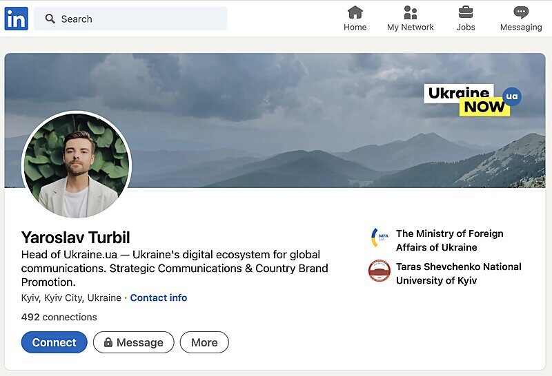View the 492 connections link
The image size is (552, 376).
click(59, 317)
